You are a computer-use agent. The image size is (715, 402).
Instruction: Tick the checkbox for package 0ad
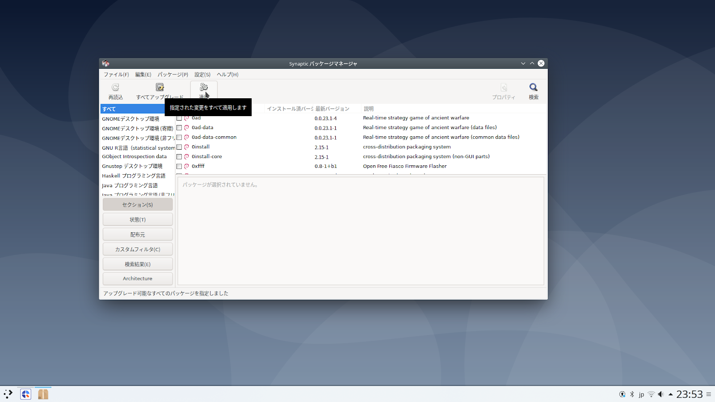pos(179,118)
